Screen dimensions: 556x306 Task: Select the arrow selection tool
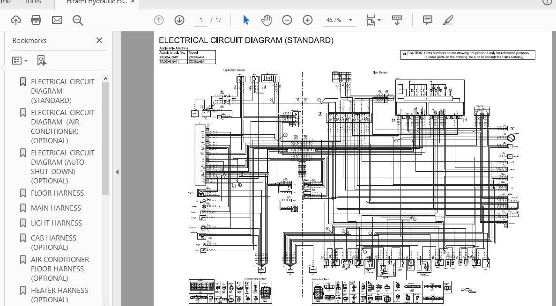coord(246,20)
